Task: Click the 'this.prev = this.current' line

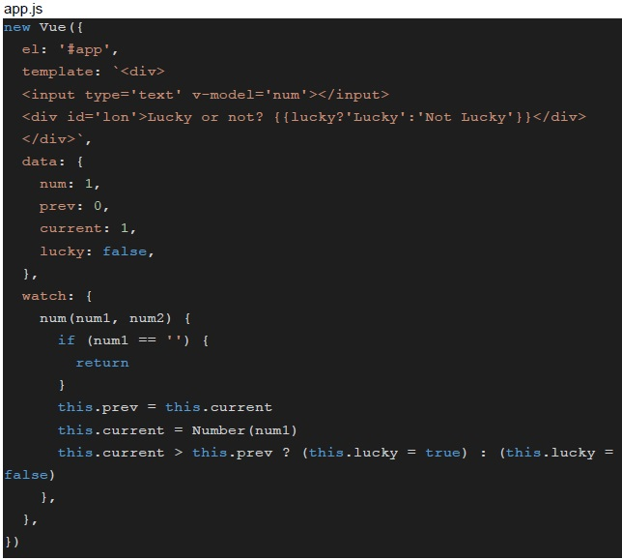Action: pyautogui.click(x=165, y=407)
